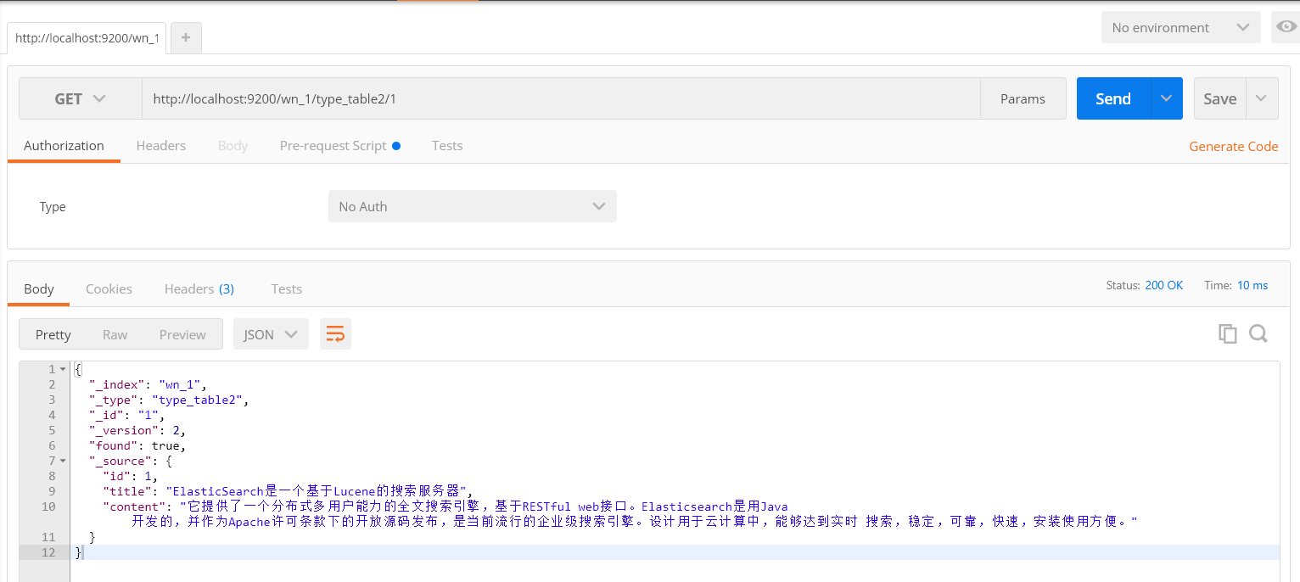This screenshot has width=1300, height=582.
Task: Click the environment quick look eye icon
Action: point(1286,27)
